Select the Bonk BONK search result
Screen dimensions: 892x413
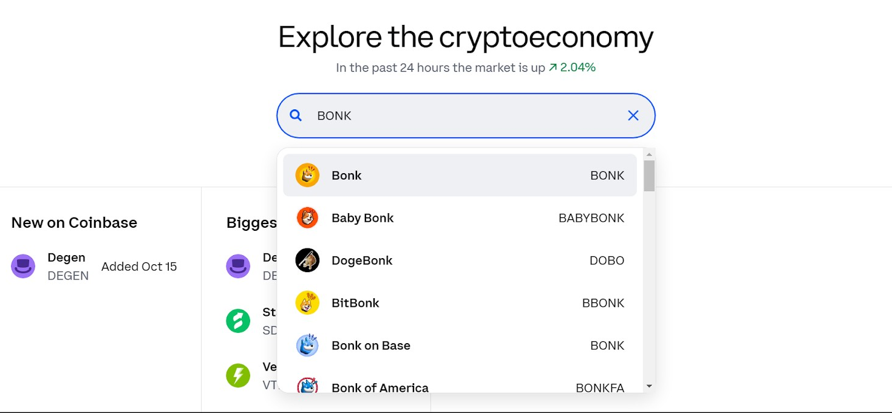(460, 175)
